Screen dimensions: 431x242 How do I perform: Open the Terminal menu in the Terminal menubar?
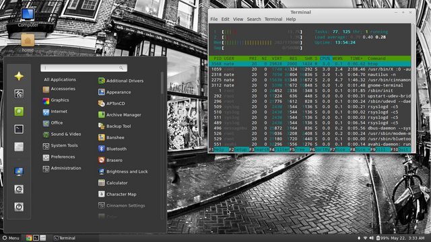coord(273,19)
